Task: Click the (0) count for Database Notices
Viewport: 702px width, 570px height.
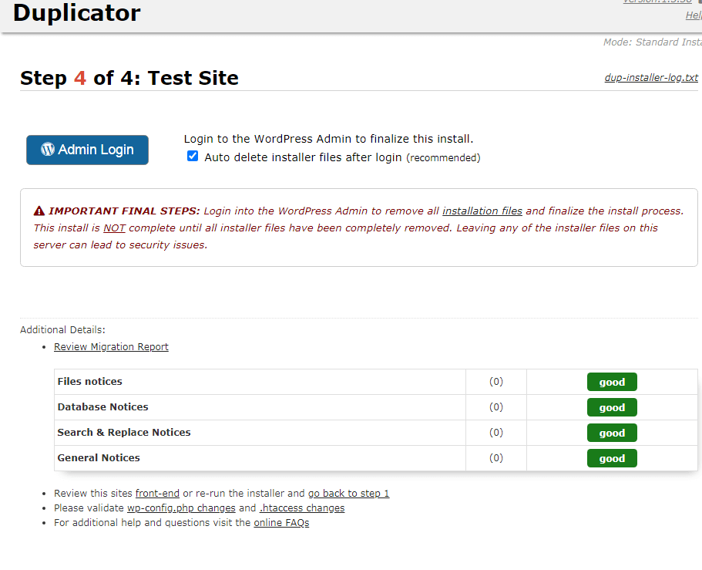Action: point(496,407)
